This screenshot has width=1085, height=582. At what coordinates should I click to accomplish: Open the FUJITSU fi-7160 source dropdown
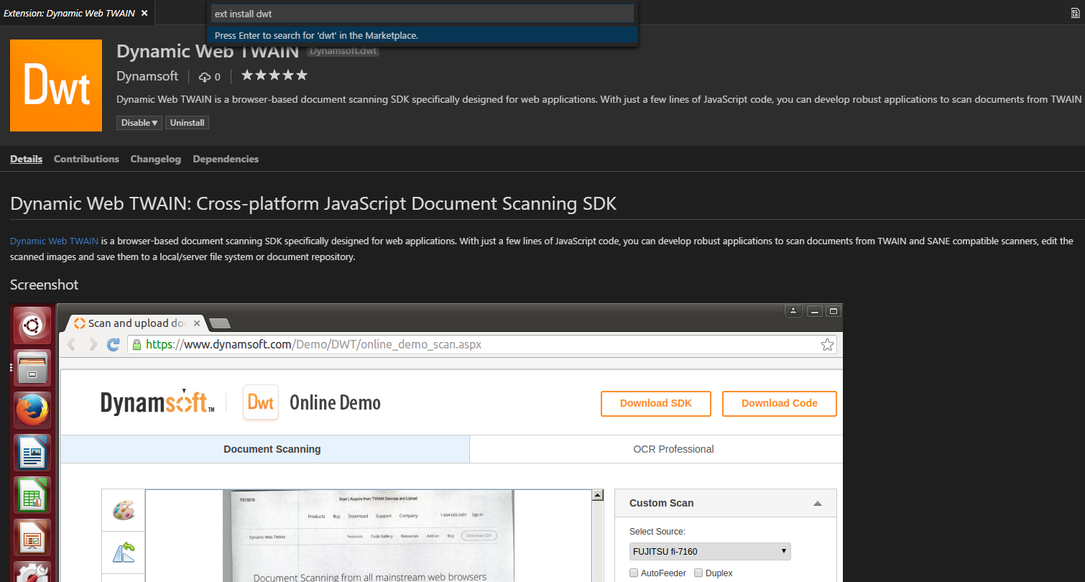pyautogui.click(x=708, y=552)
